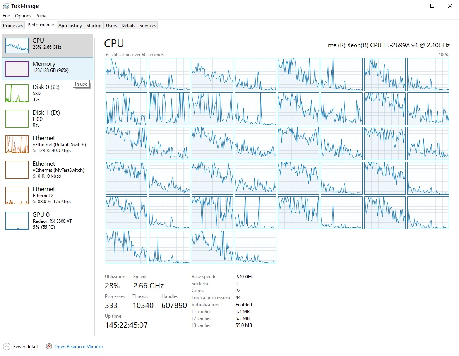Click the first logical processor graph

coord(126,74)
